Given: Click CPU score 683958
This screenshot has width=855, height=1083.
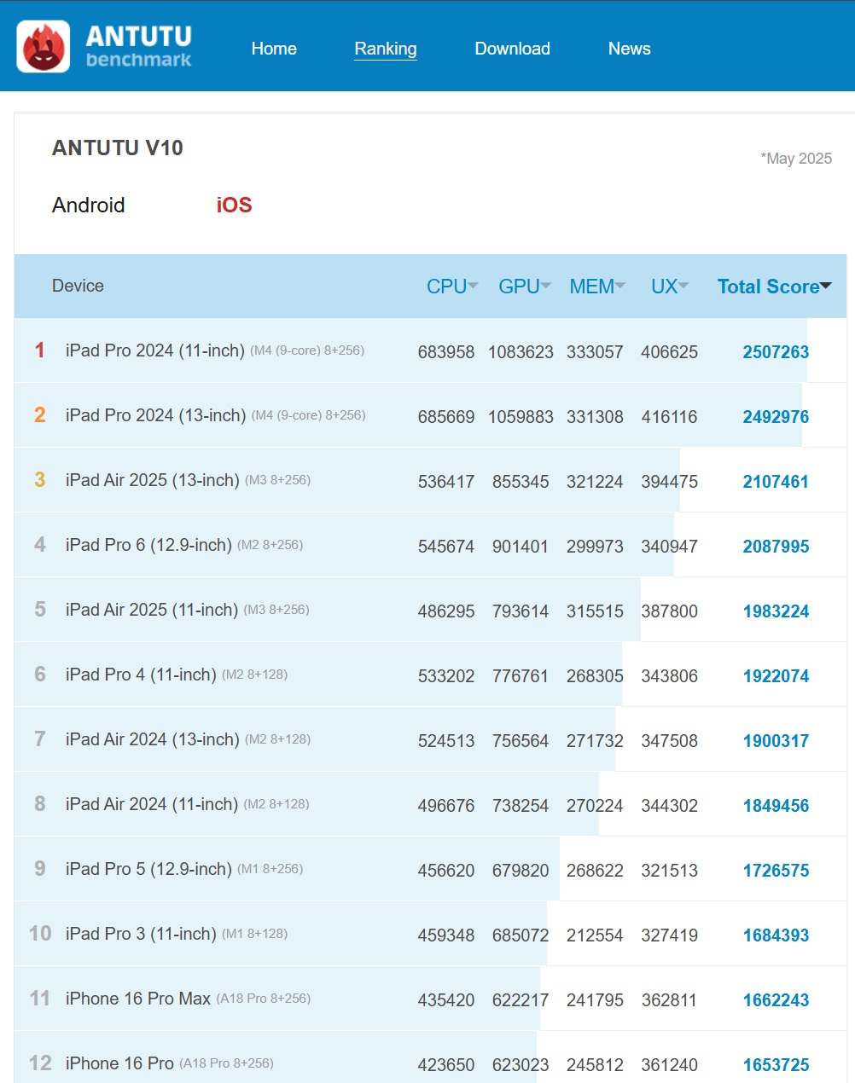Looking at the screenshot, I should point(446,352).
